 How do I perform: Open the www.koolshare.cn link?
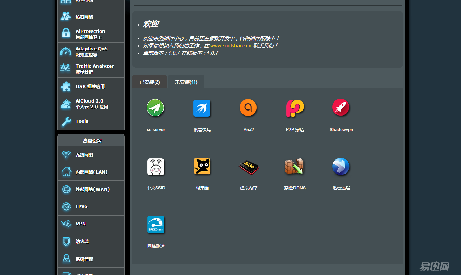tap(231, 46)
